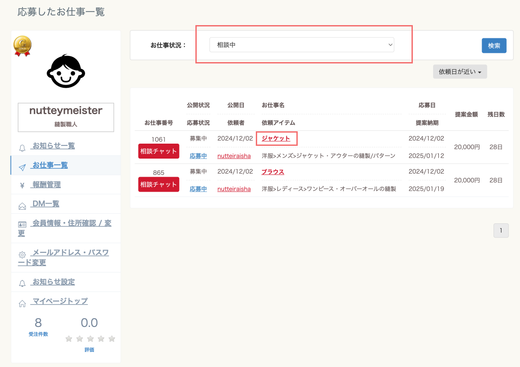Open the ブラウス job link
The image size is (520, 367).
pyautogui.click(x=273, y=171)
